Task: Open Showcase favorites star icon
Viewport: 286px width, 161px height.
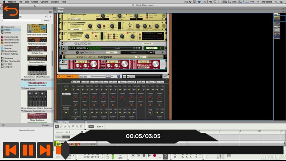Action: click(2, 58)
